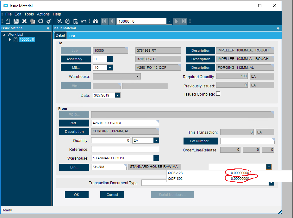Click into the Reference text field
Screen dimensions: 293x218
(125, 150)
